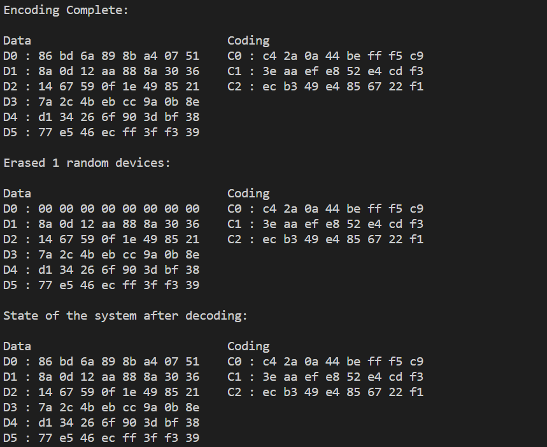Click the 'Coding' header under Encoding Complete

pyautogui.click(x=248, y=41)
